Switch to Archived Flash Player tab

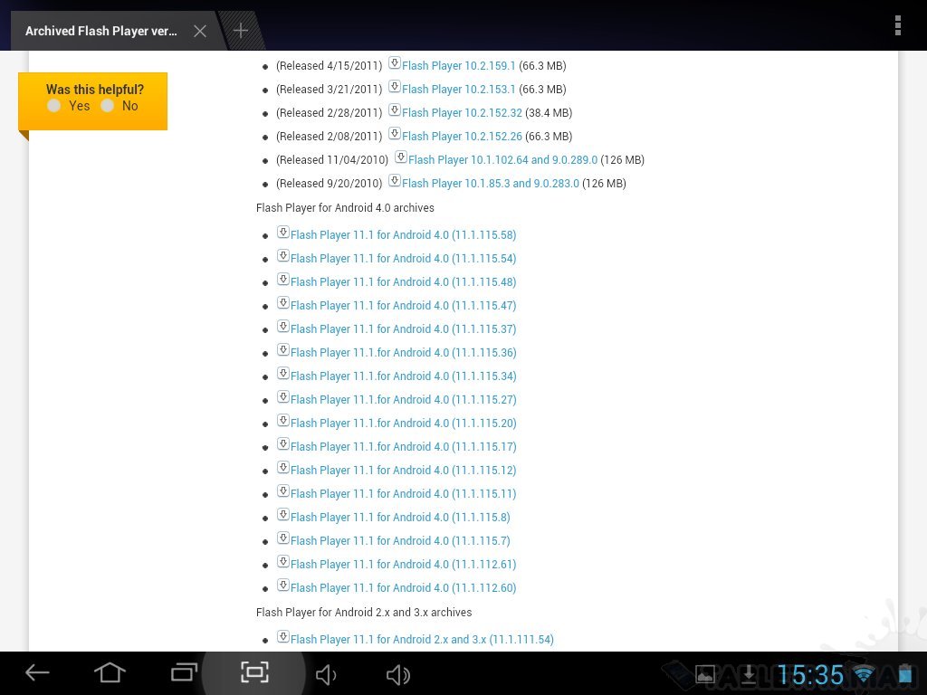point(100,31)
